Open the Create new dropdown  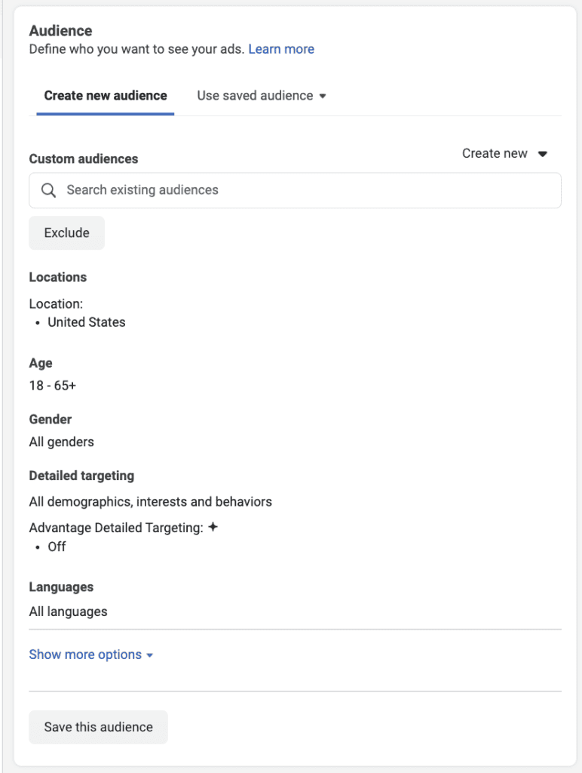(504, 154)
